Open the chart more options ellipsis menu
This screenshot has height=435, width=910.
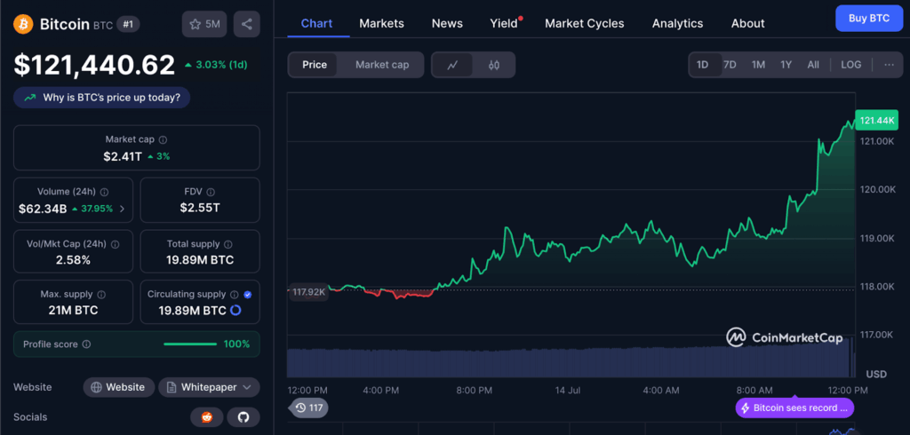pos(889,65)
